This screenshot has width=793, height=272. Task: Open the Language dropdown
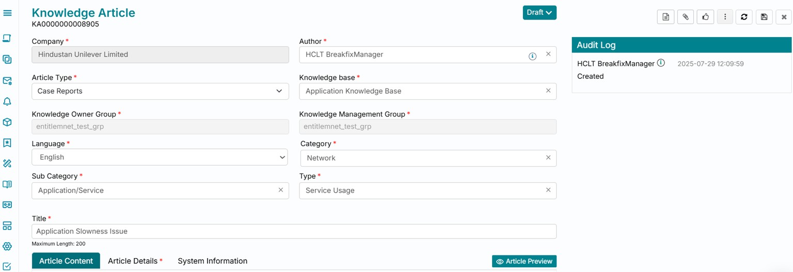(x=160, y=157)
